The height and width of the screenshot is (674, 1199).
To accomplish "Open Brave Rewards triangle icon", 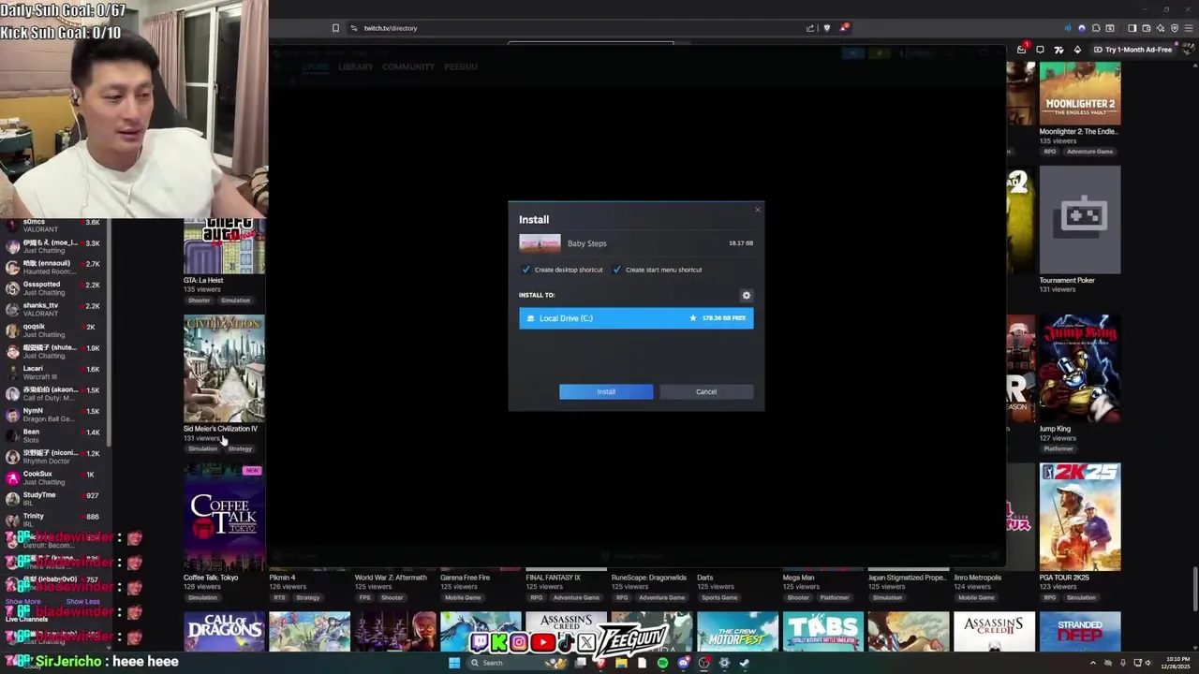I will click(x=843, y=28).
